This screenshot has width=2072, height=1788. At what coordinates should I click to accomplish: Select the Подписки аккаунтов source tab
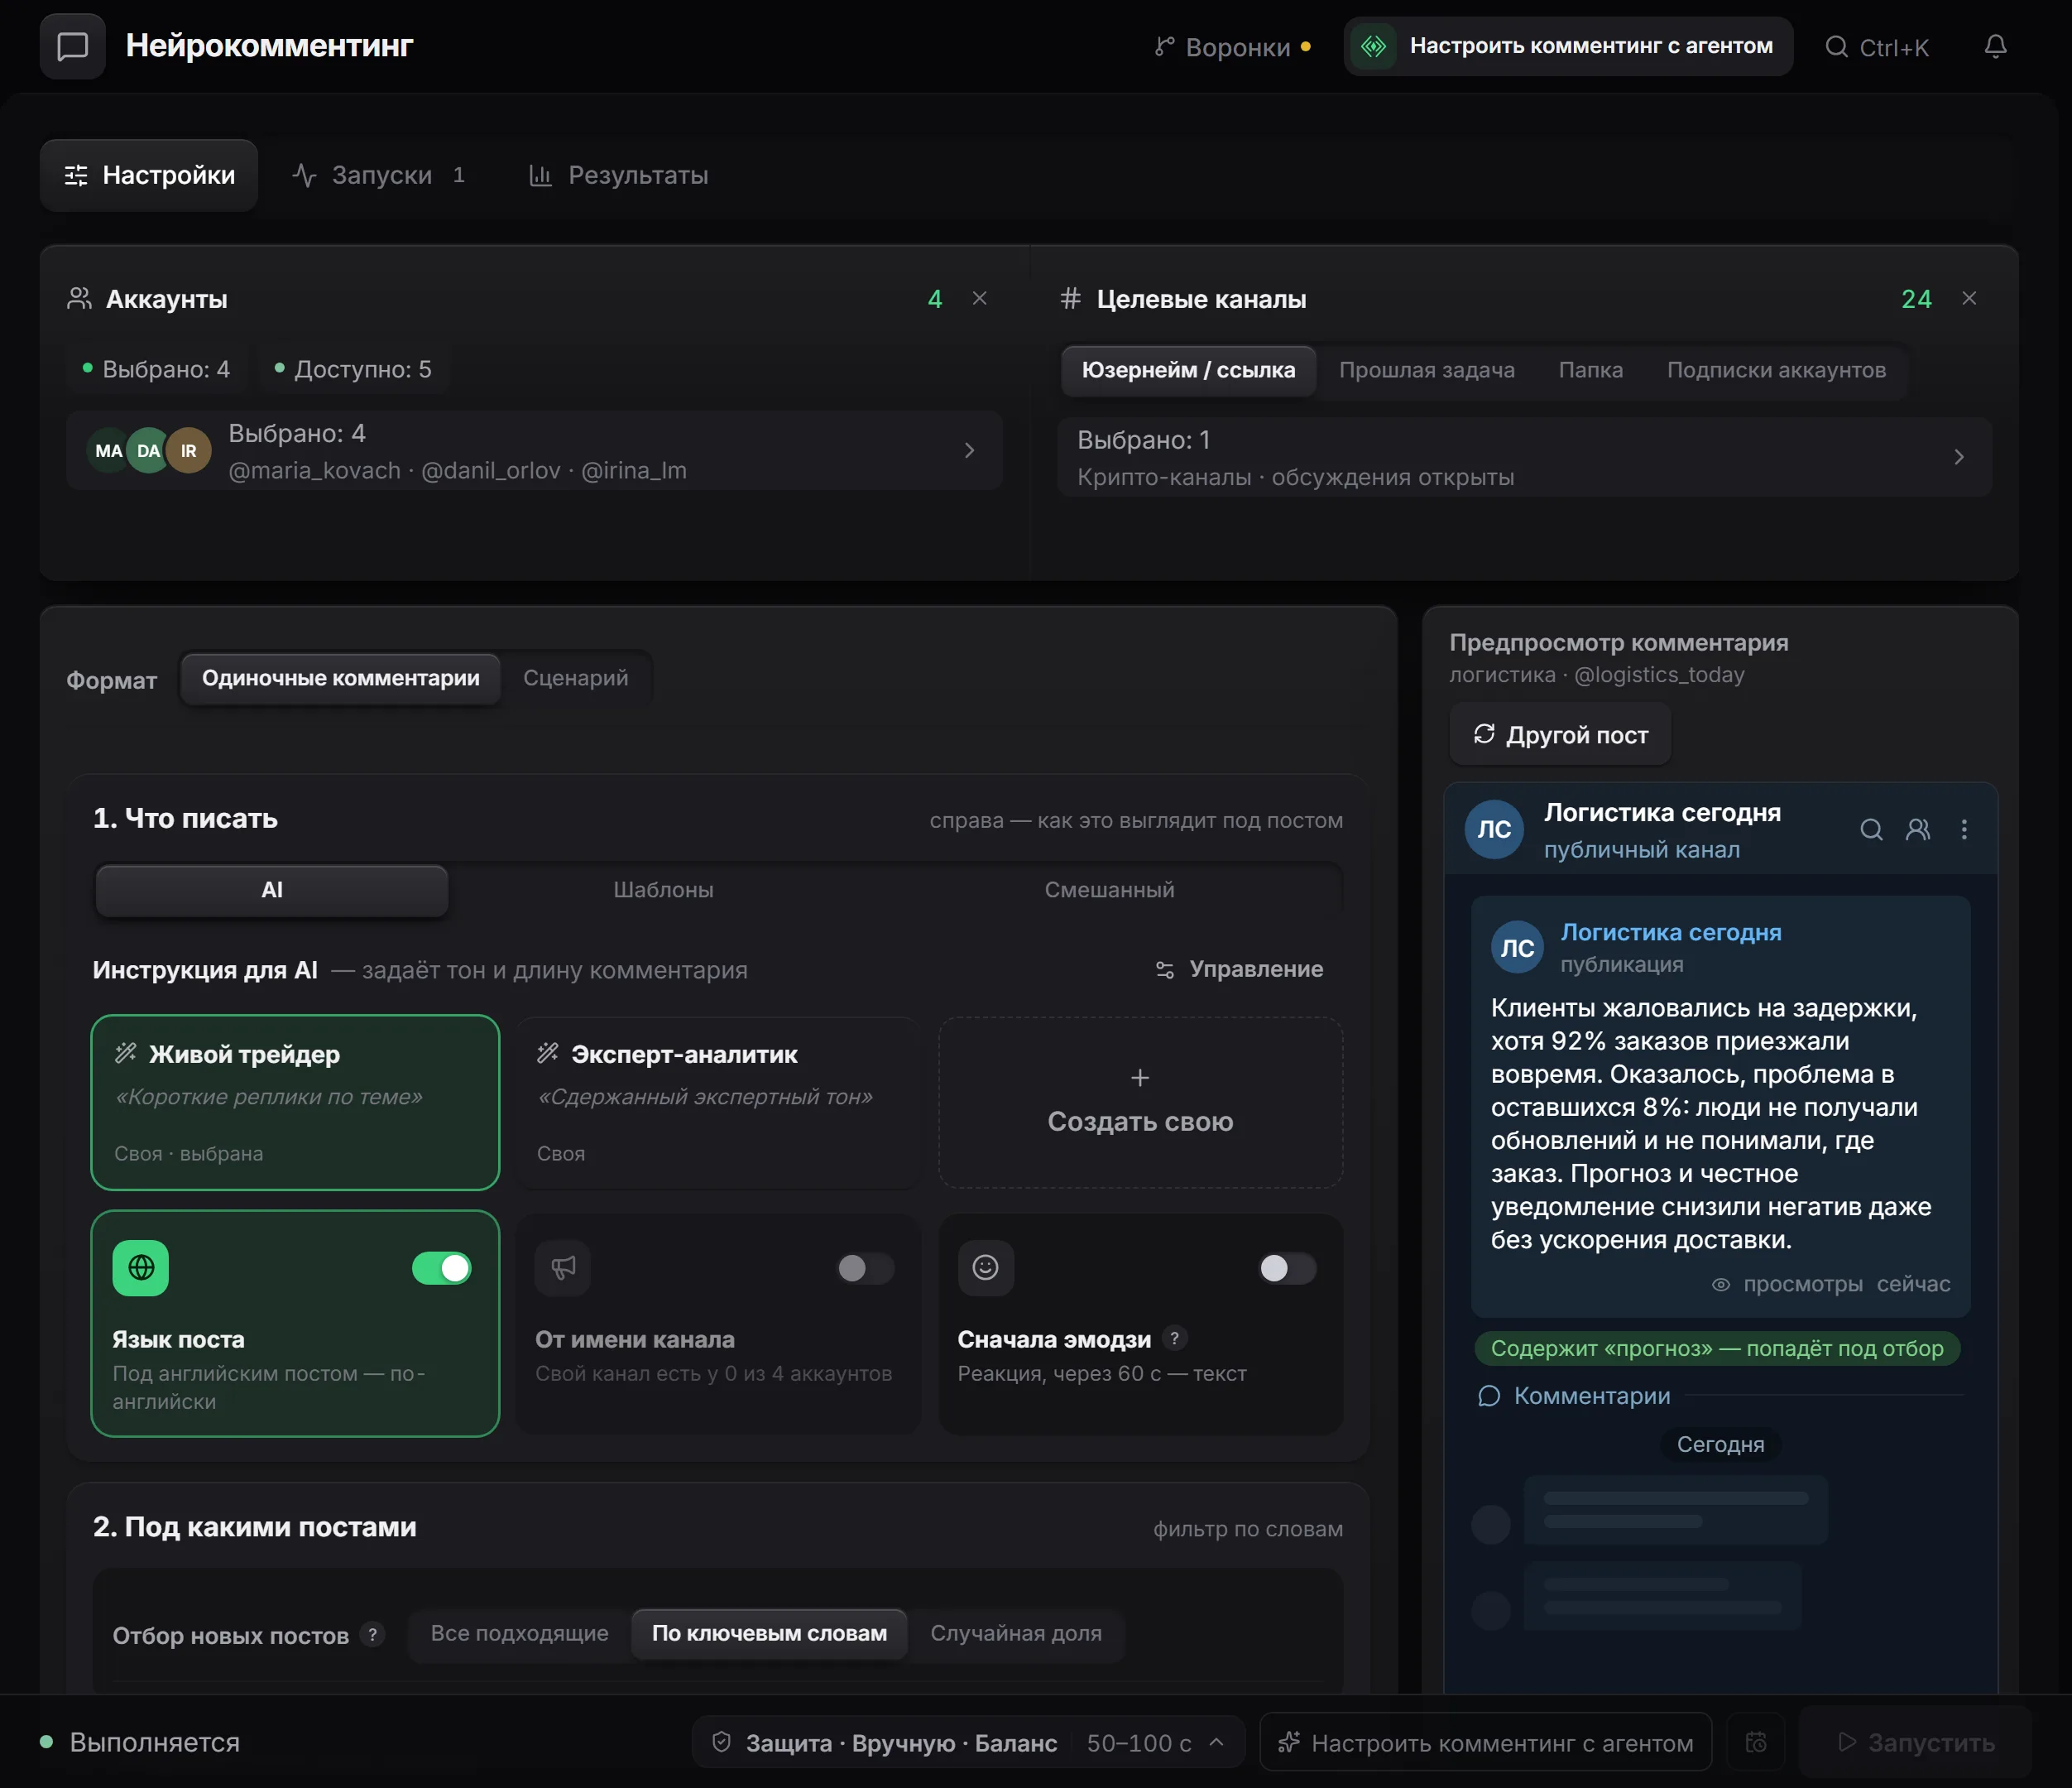(x=1776, y=370)
